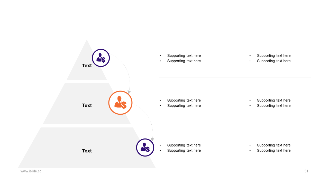
Task: Select first Supporting text in middle-left group
Action: [184, 100]
